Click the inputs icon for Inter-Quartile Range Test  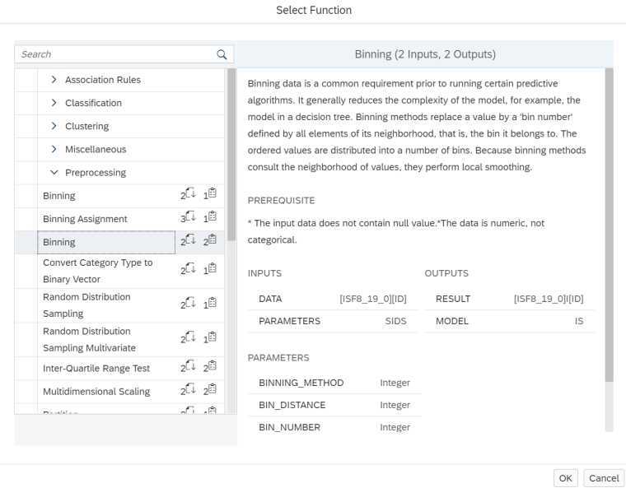click(x=189, y=369)
